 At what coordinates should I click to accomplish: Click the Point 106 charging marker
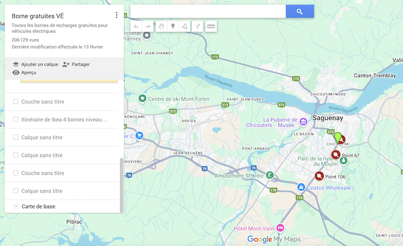(x=318, y=176)
